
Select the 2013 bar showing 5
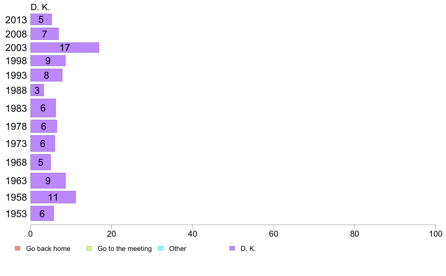tap(41, 19)
